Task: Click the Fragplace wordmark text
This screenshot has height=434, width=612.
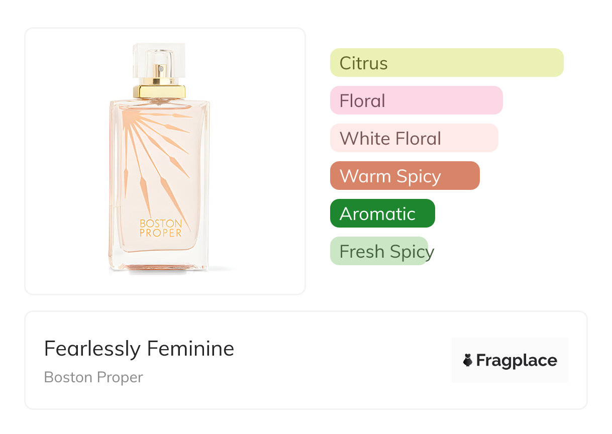Action: (516, 360)
